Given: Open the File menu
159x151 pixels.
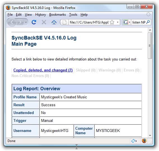Looking at the screenshot, I should click(10, 15).
